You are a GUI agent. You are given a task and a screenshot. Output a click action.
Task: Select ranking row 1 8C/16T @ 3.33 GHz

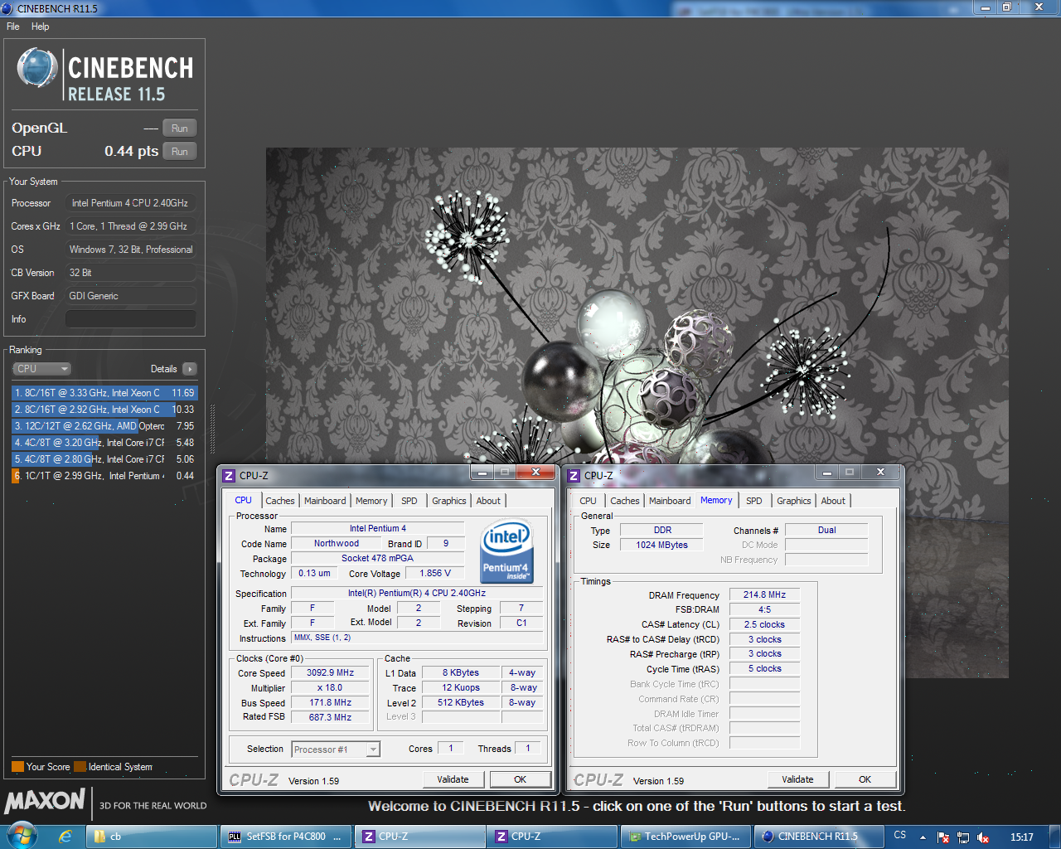click(104, 393)
